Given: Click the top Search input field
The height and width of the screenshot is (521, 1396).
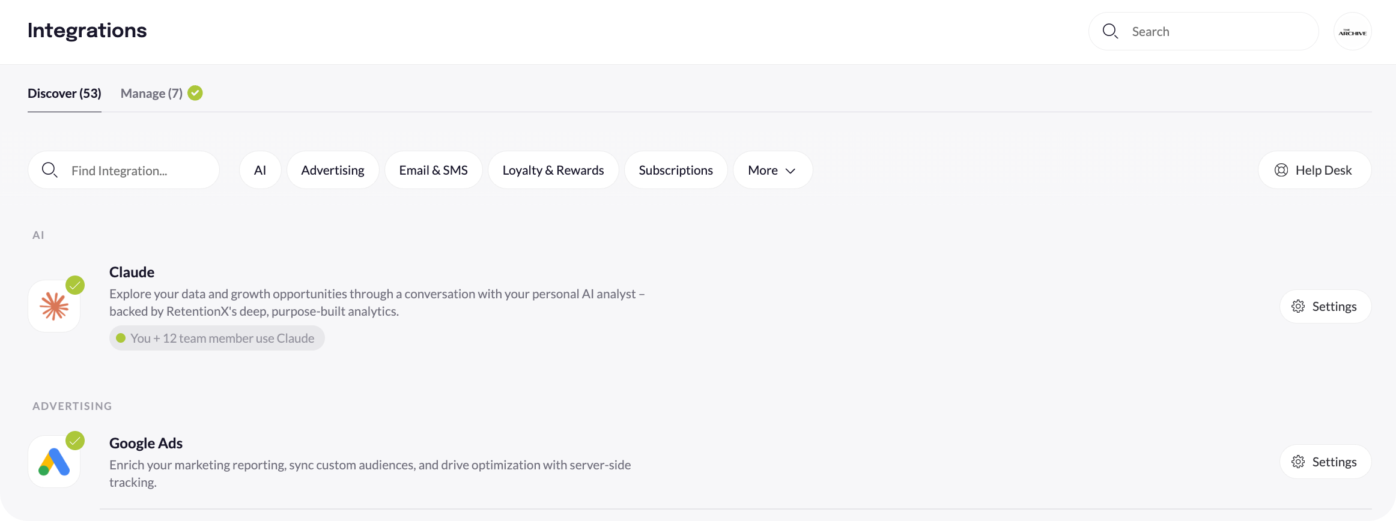Looking at the screenshot, I should pyautogui.click(x=1203, y=32).
